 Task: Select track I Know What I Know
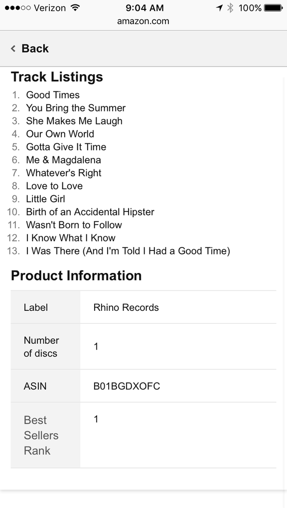coord(71,238)
